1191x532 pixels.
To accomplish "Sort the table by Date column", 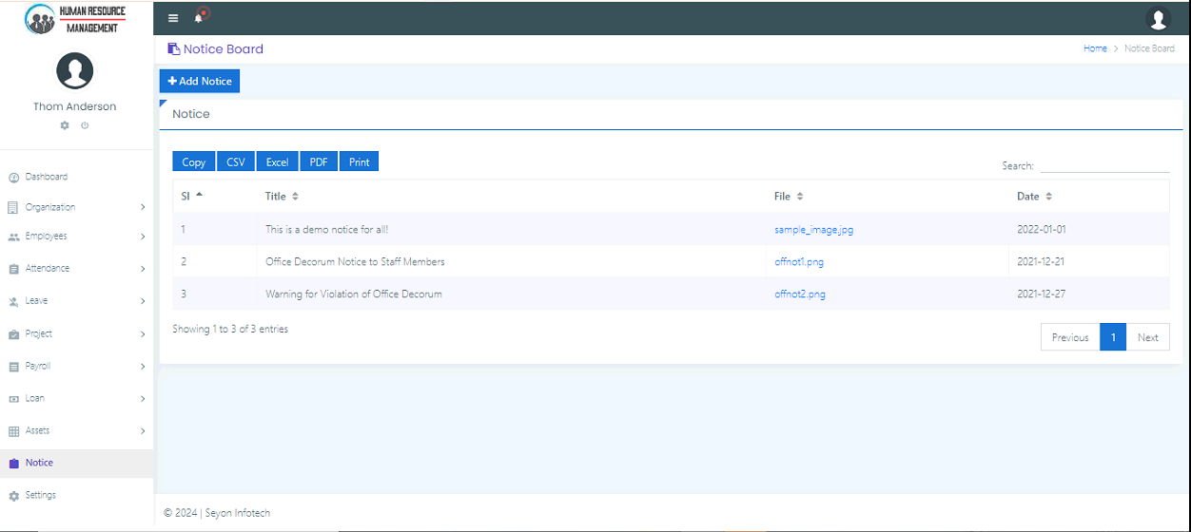I will (1034, 197).
